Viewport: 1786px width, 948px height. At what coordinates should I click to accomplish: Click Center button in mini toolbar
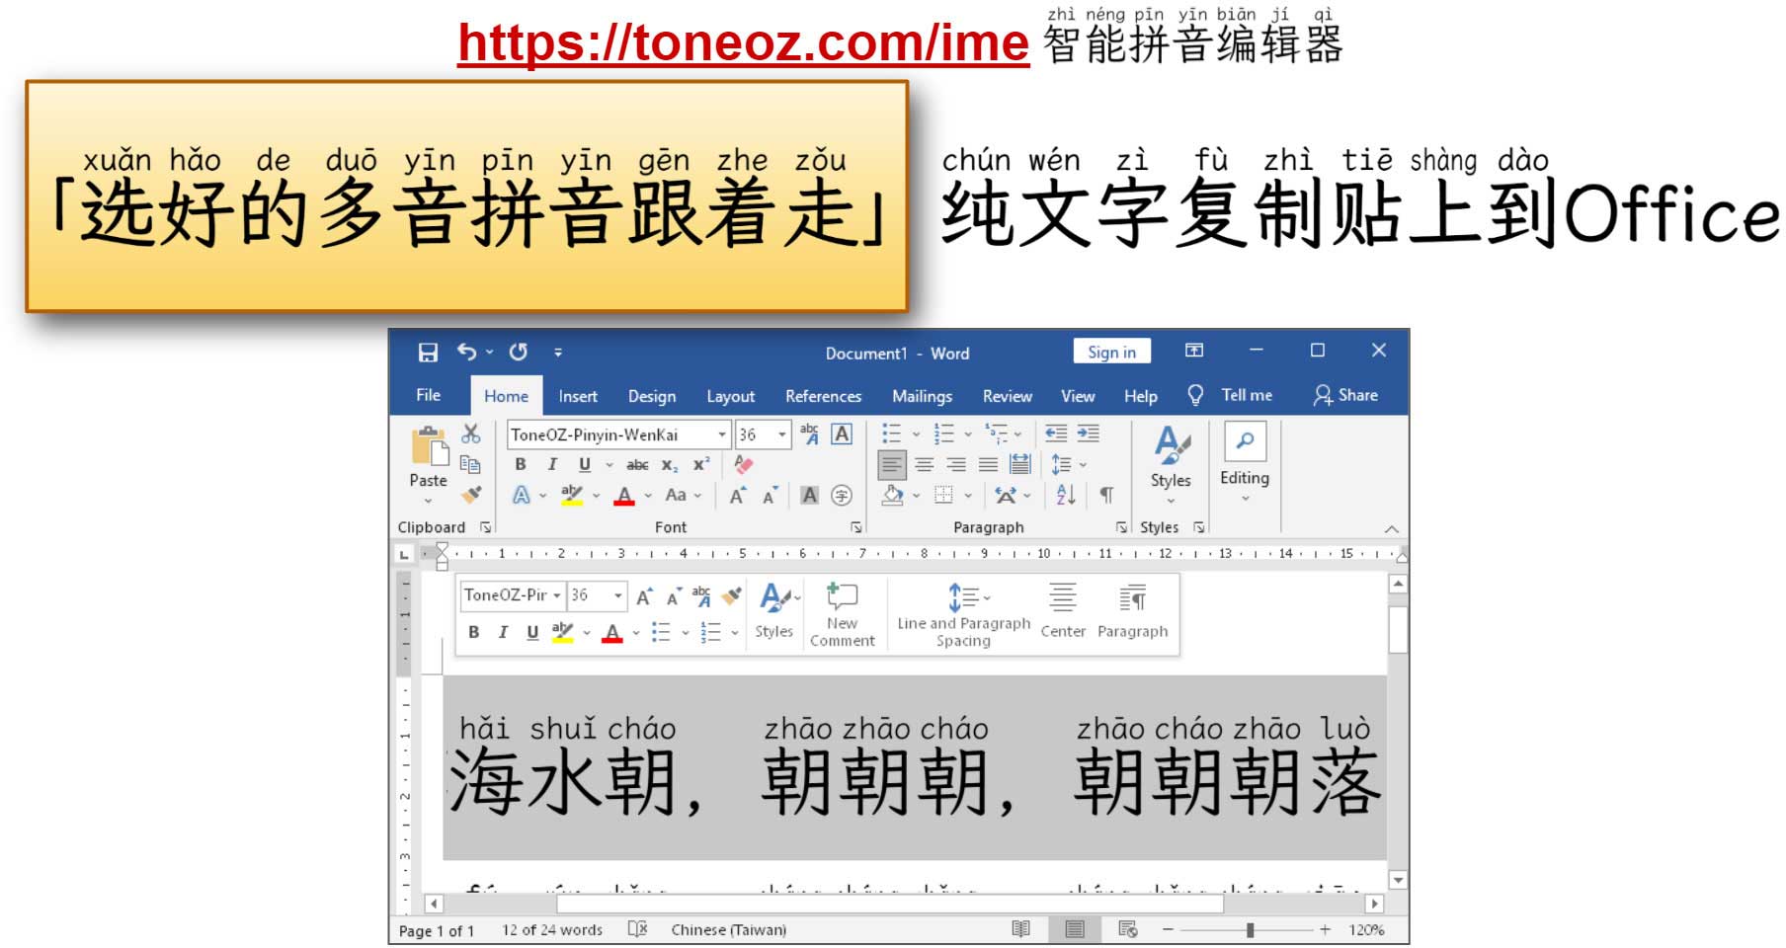(1063, 610)
